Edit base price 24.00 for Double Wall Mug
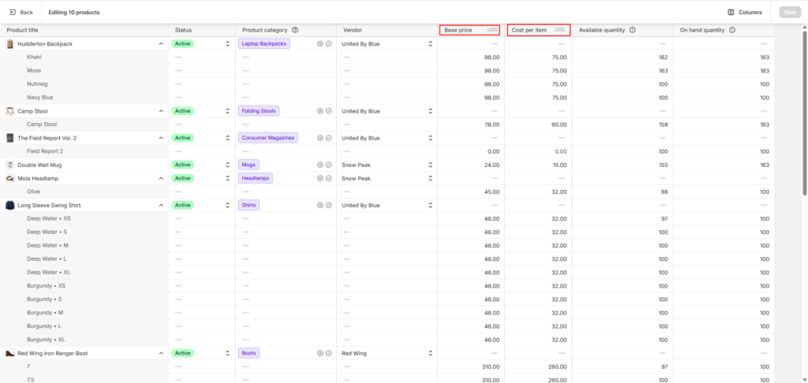Viewport: 808px width, 383px height. pyautogui.click(x=471, y=165)
